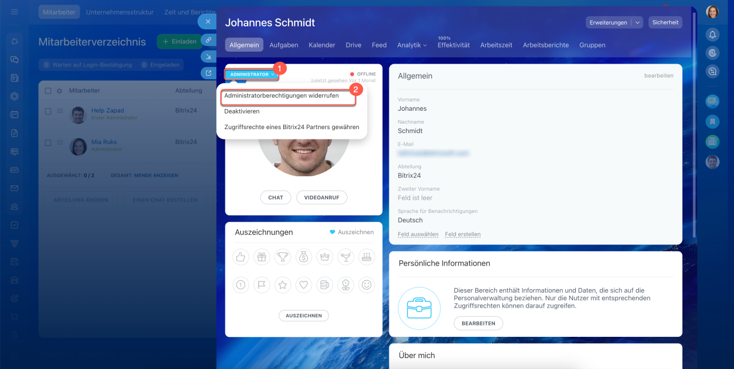This screenshot has height=369, width=734.
Task: Close the profile slider panel
Action: click(208, 21)
